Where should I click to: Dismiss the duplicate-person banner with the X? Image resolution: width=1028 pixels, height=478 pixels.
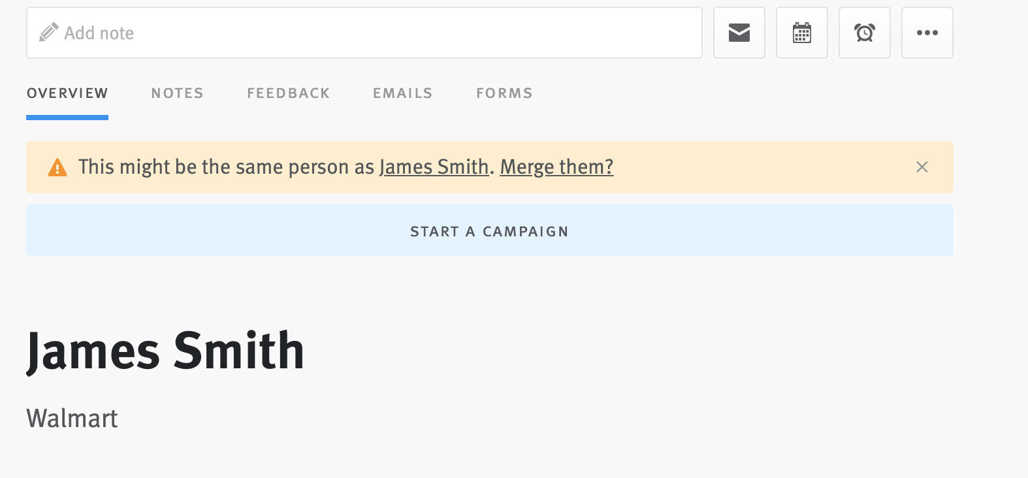point(922,167)
